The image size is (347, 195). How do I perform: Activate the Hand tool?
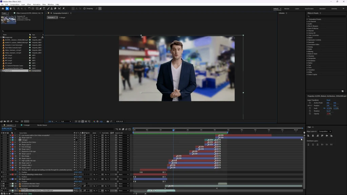(11, 8)
